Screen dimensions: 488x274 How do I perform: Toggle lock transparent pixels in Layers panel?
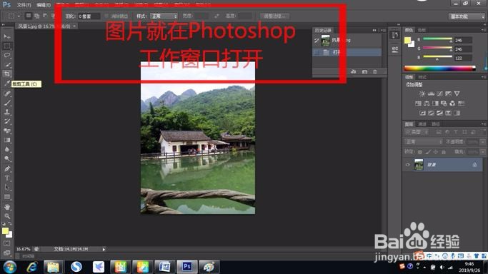click(420, 151)
